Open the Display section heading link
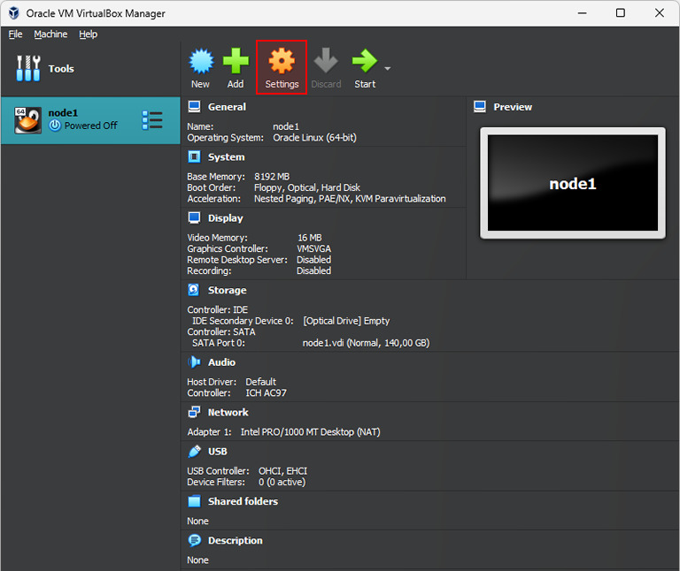680x571 pixels. point(225,218)
